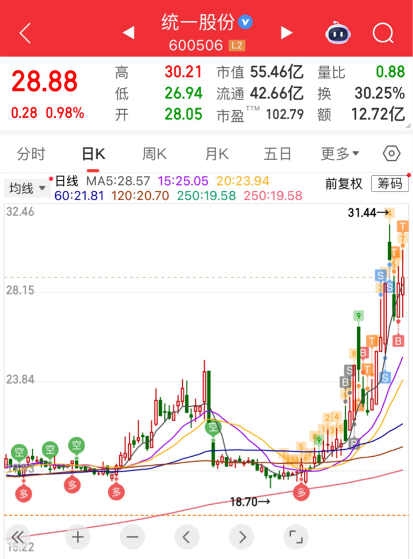Image resolution: width=413 pixels, height=559 pixels.
Task: Tap green 空 signal at the price peak drop
Action: tap(213, 427)
